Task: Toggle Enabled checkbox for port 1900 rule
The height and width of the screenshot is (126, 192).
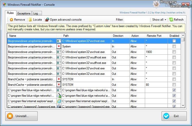Action: click(x=174, y=52)
